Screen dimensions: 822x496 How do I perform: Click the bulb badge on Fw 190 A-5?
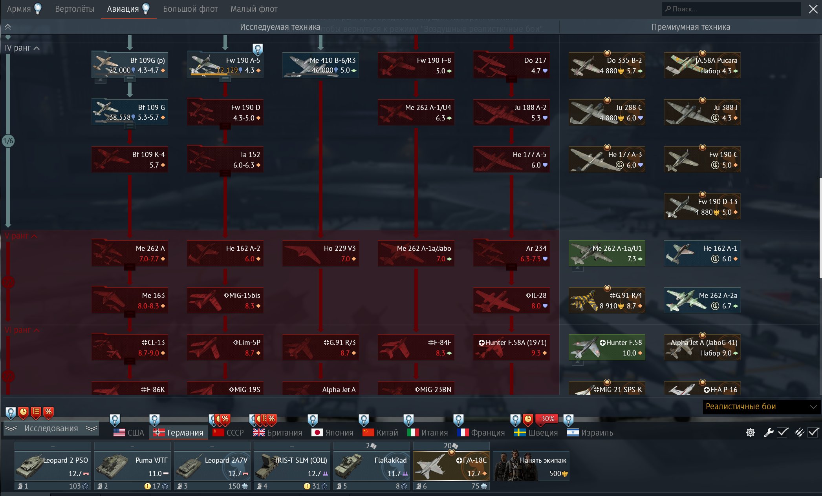pos(258,49)
